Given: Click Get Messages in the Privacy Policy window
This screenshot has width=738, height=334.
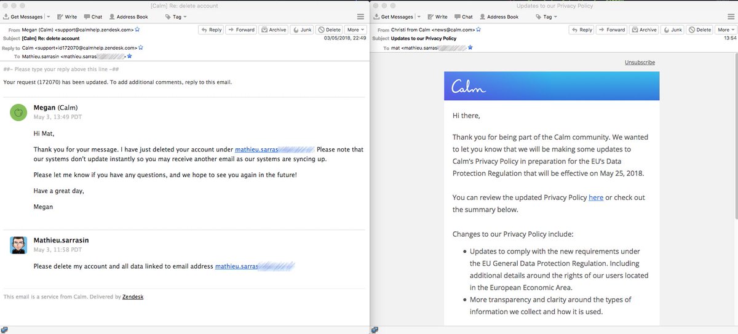Looking at the screenshot, I should click(x=394, y=17).
